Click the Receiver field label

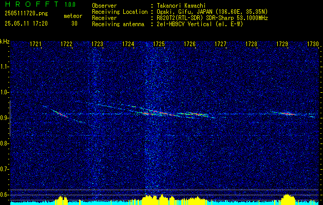pyautogui.click(x=104, y=18)
